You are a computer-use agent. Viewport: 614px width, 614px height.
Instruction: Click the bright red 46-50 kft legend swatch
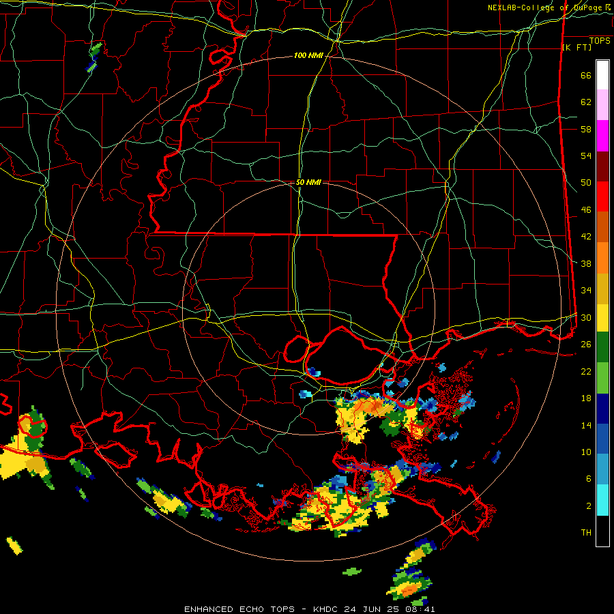pos(602,196)
